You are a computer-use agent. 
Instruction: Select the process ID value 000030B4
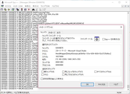(x=59, y=65)
